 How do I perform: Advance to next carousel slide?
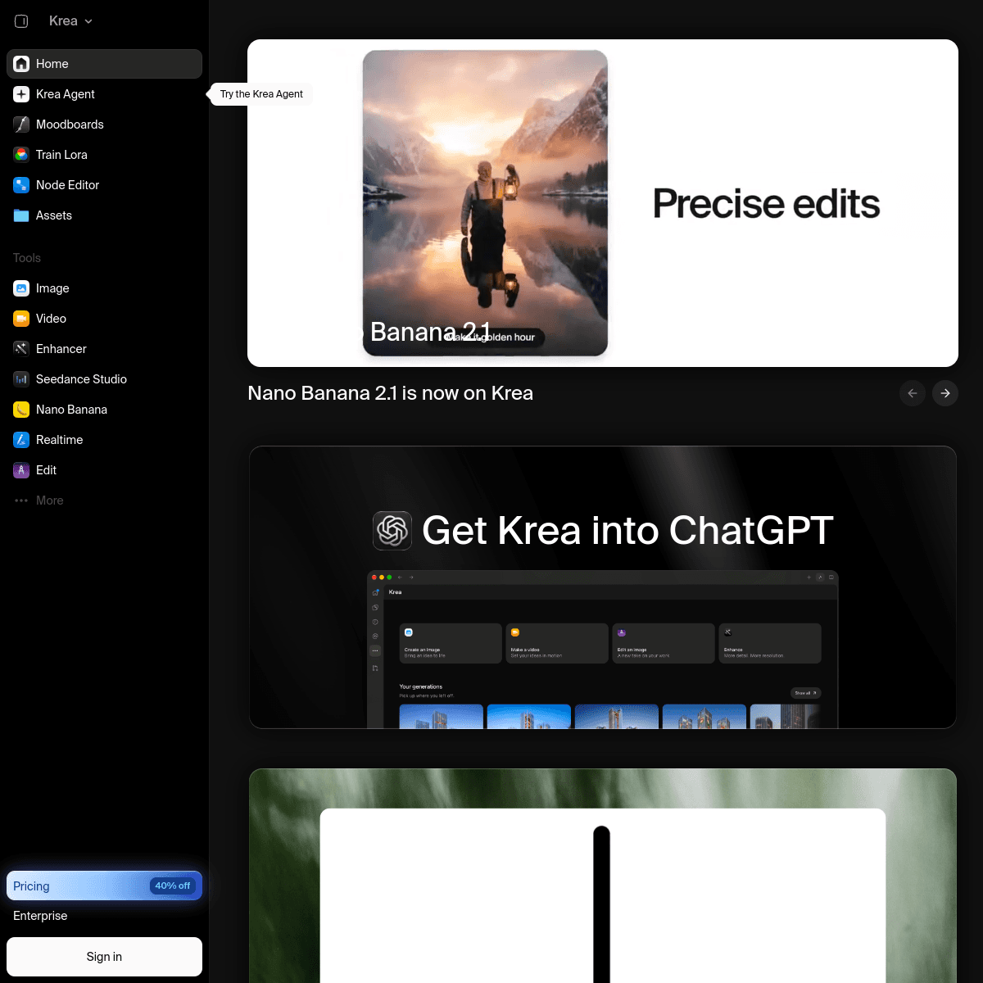pos(945,393)
